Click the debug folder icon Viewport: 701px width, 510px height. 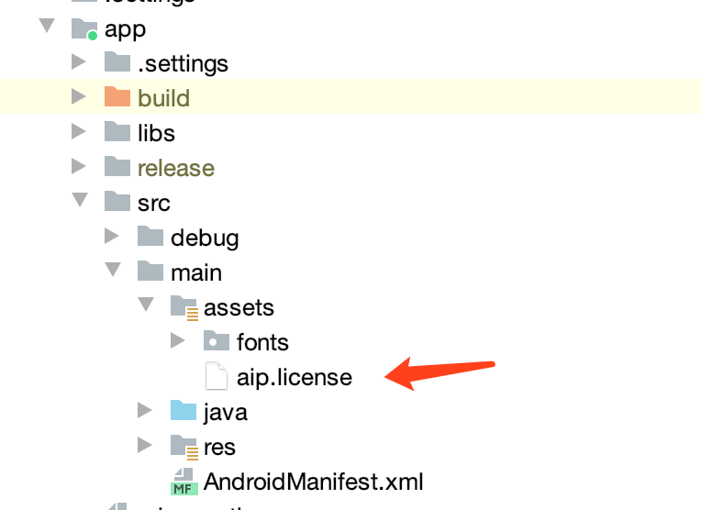pos(150,236)
